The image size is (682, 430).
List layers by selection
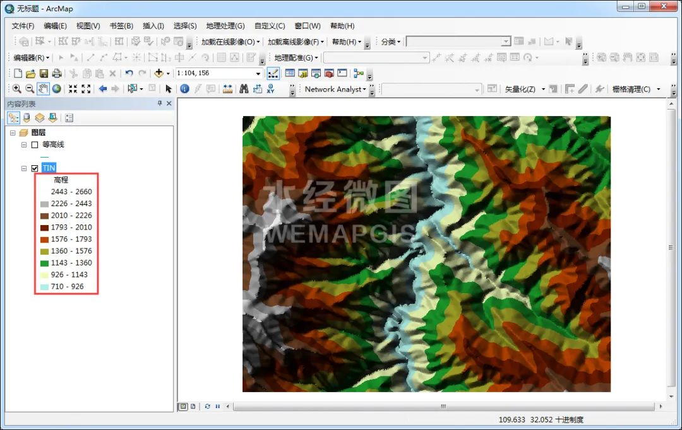tap(52, 118)
